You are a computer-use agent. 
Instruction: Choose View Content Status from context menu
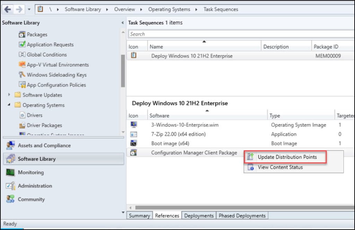pyautogui.click(x=294, y=167)
